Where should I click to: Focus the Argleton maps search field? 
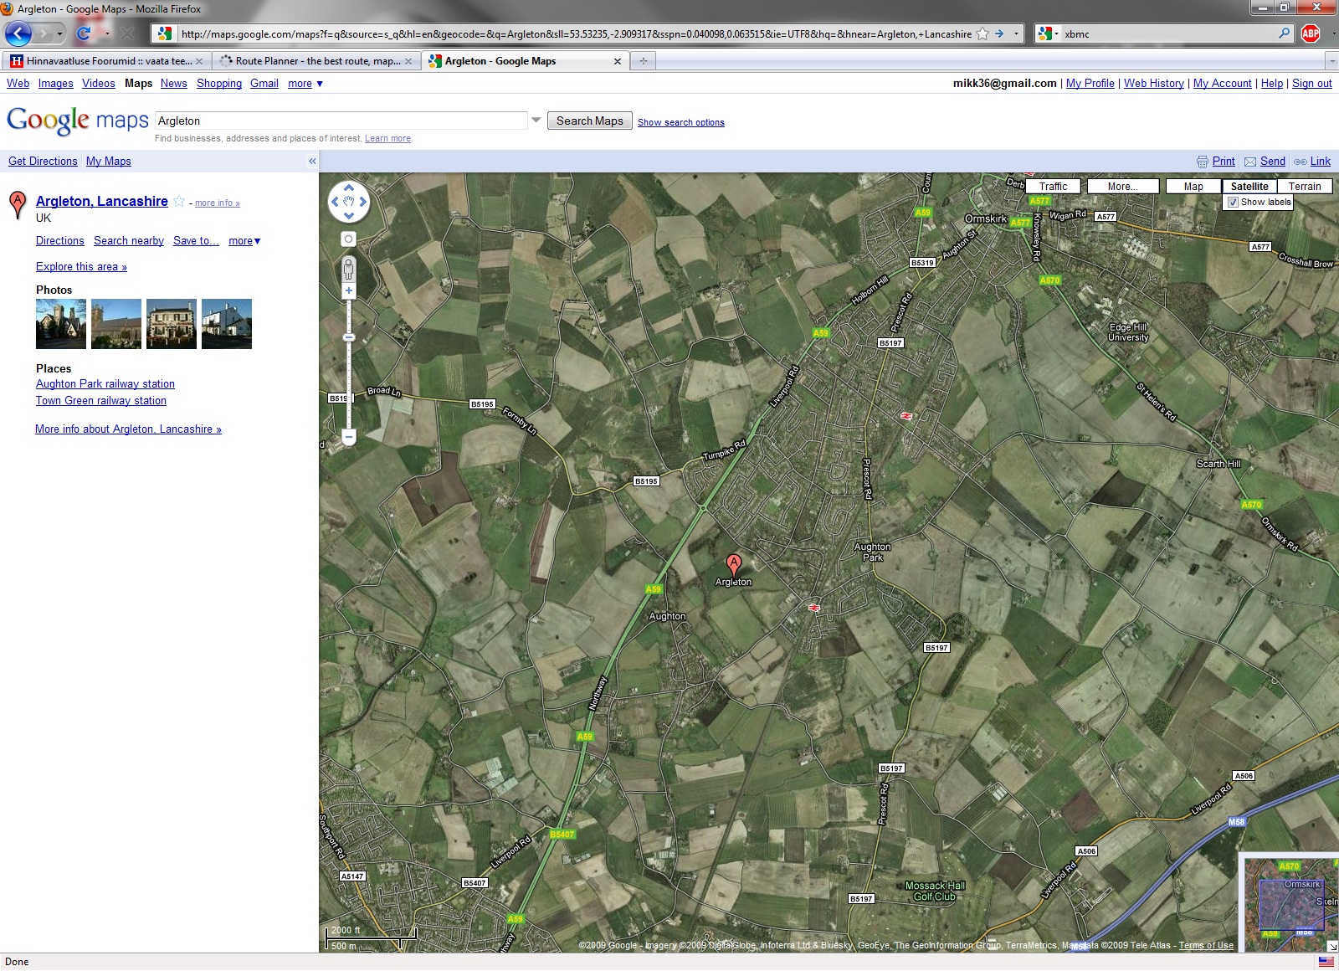coord(341,121)
